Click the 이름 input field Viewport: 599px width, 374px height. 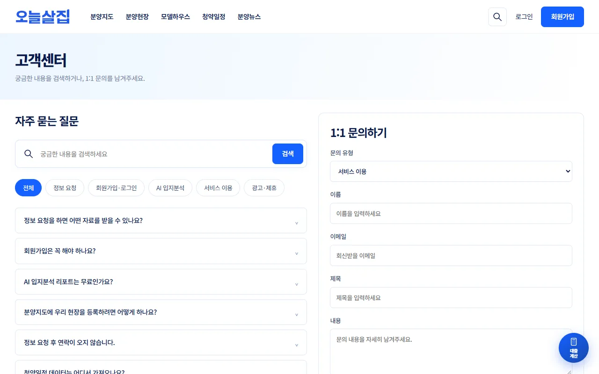pyautogui.click(x=451, y=214)
